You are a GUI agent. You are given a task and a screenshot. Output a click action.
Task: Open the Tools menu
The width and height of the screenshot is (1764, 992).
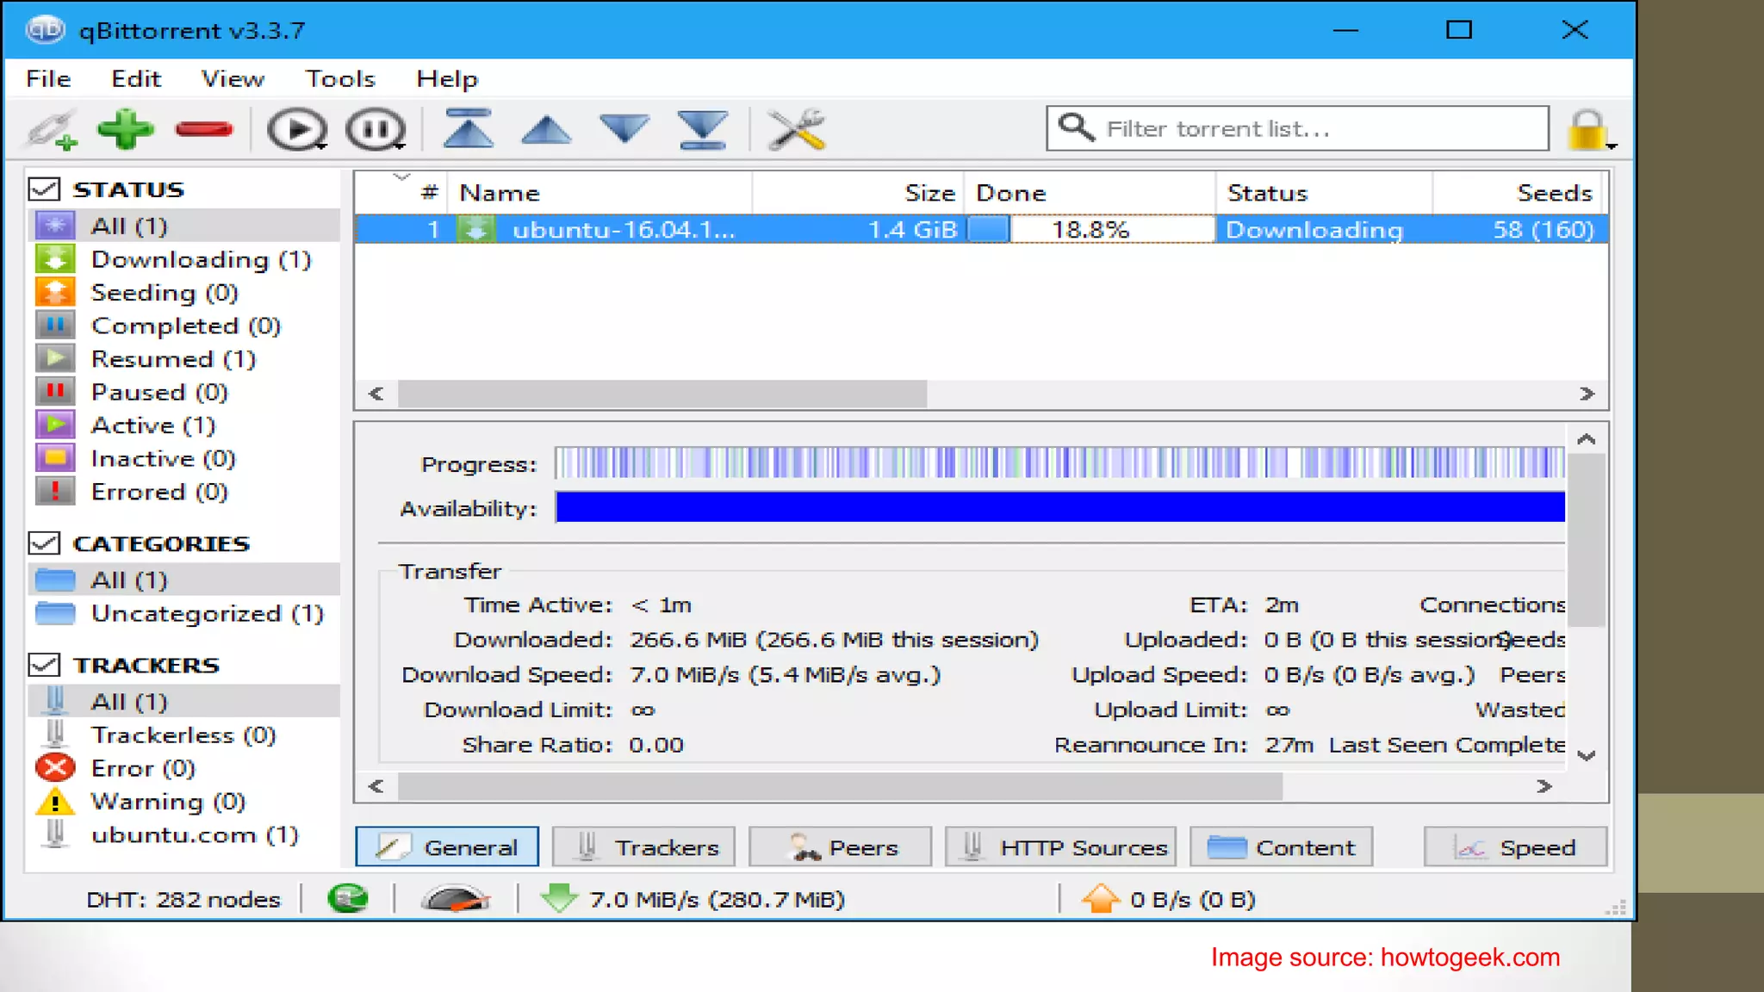[340, 78]
